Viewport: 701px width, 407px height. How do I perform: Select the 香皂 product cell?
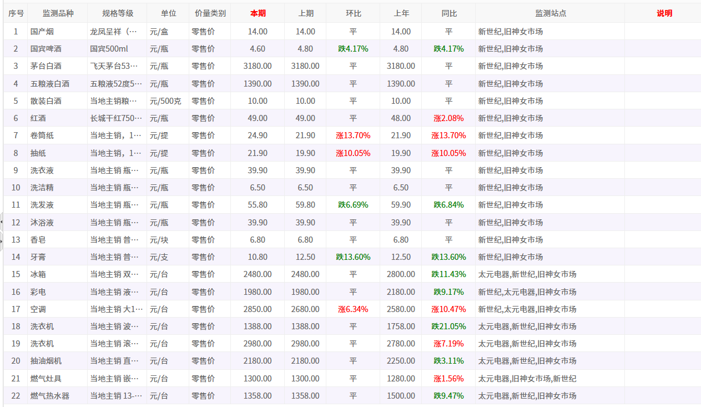click(x=58, y=240)
